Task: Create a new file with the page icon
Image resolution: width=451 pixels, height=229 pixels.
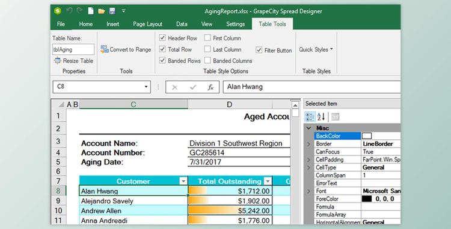Action: 91,11
